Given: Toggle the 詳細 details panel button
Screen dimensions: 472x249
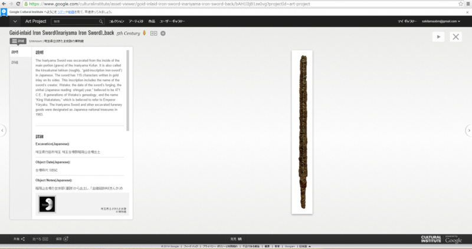Looking at the screenshot, I should [18, 41].
